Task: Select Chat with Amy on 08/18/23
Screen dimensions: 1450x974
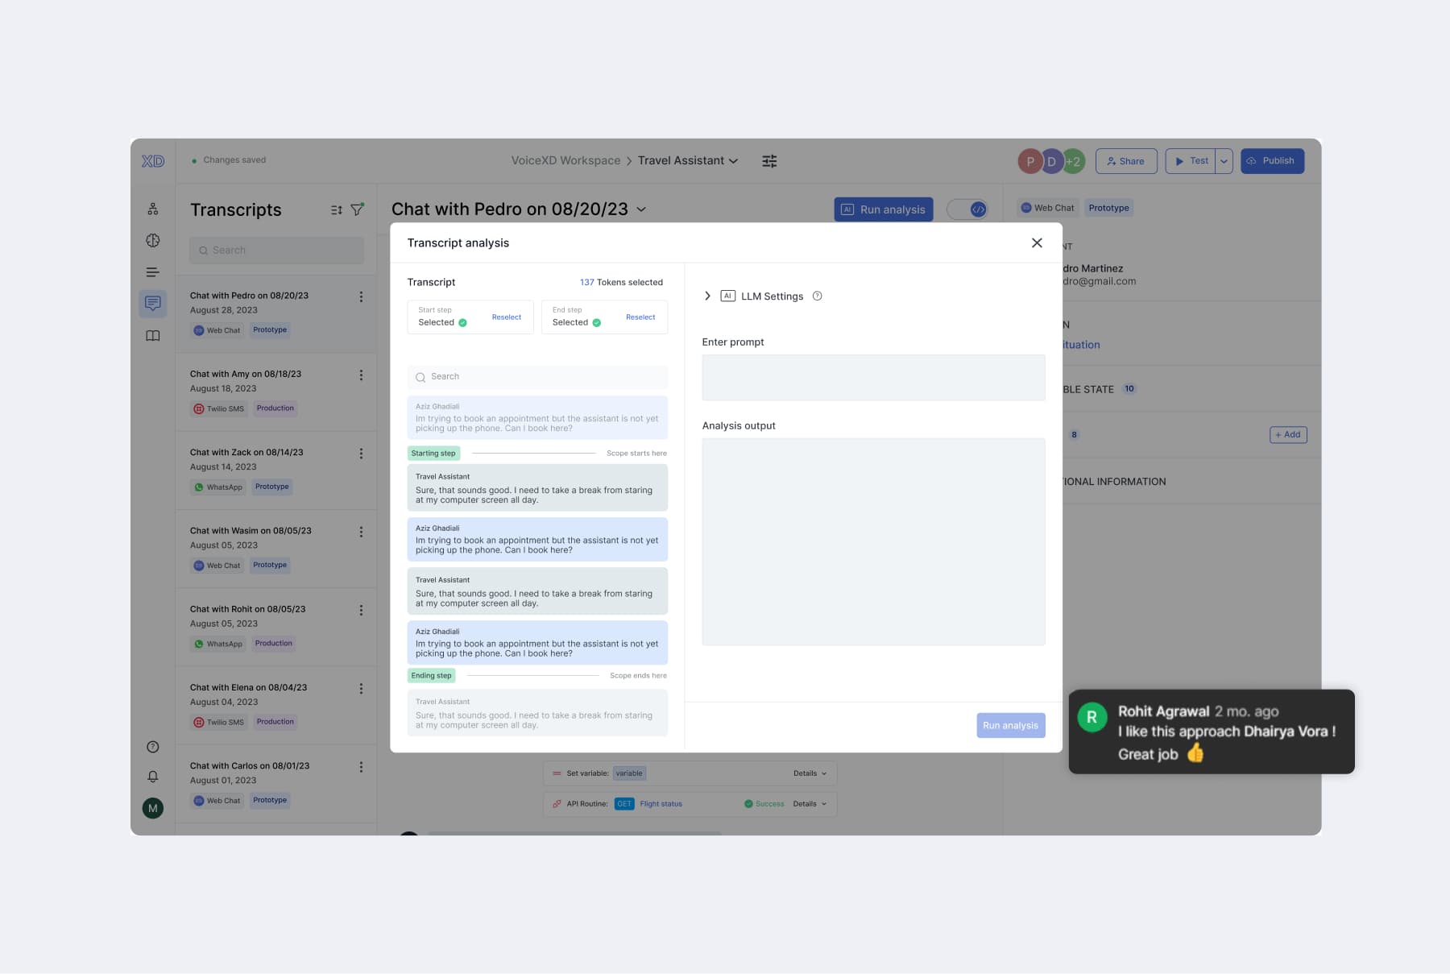Action: click(246, 374)
